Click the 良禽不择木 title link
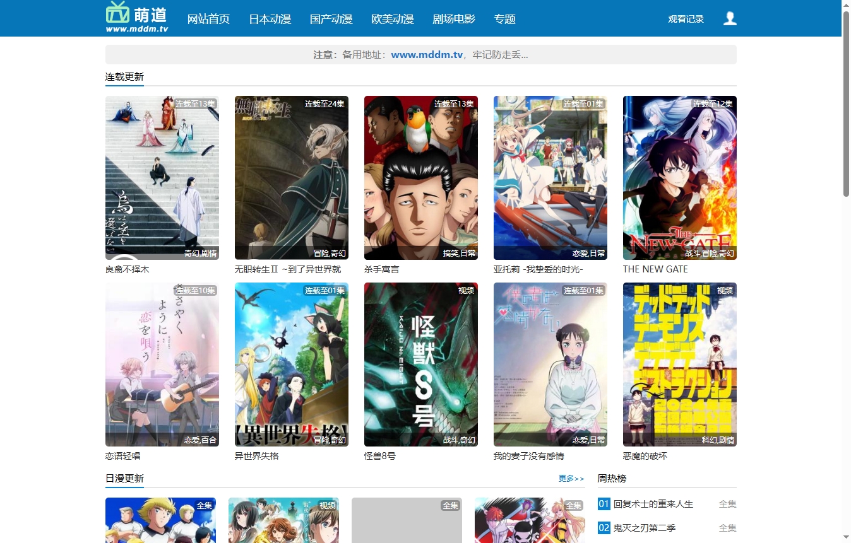Viewport: 851px width, 543px height. point(128,269)
